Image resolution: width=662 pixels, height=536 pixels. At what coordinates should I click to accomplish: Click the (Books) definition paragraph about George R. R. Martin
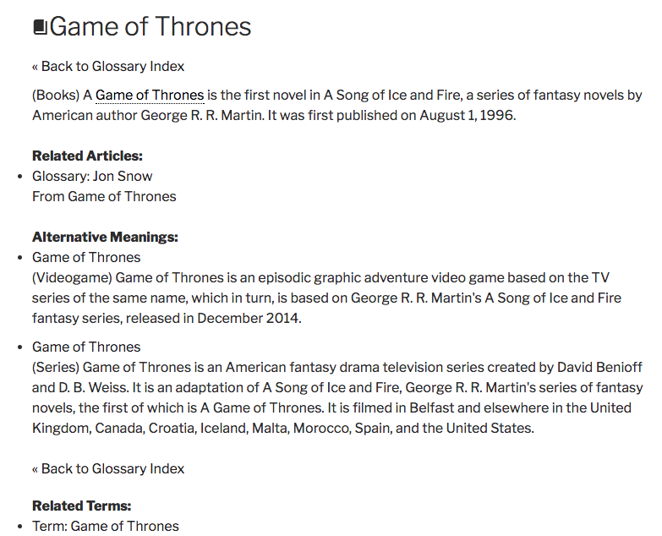[336, 105]
